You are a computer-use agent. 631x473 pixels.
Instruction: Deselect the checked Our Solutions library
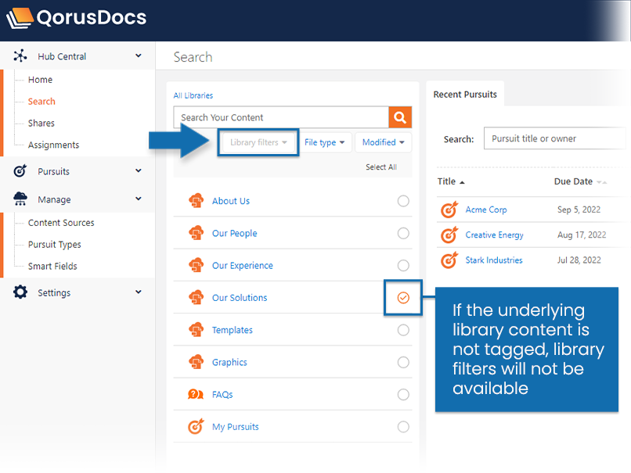click(403, 297)
